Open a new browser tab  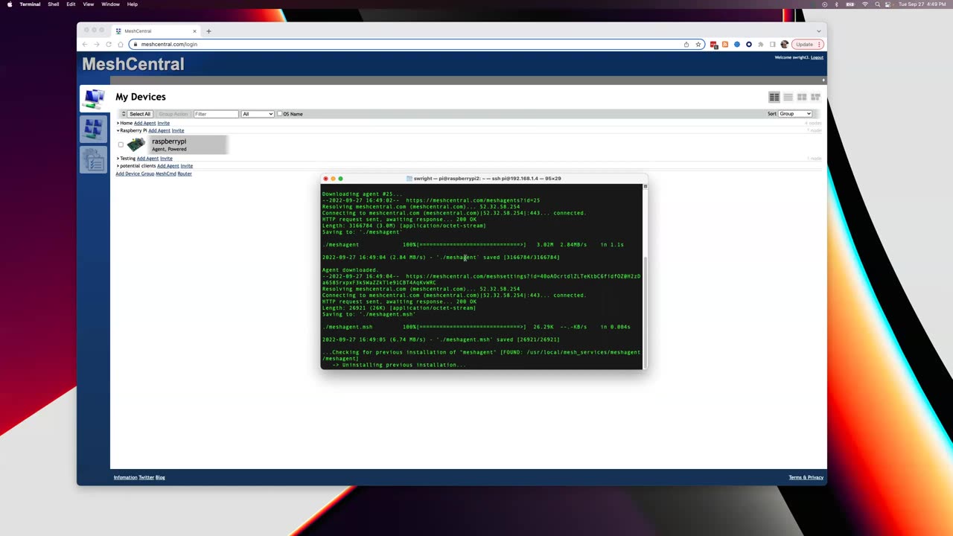click(208, 31)
